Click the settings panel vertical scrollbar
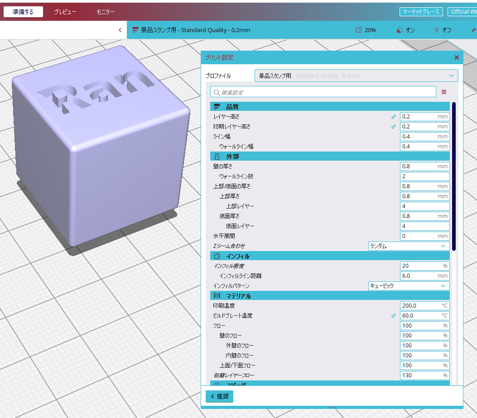The image size is (477, 418). 454,176
